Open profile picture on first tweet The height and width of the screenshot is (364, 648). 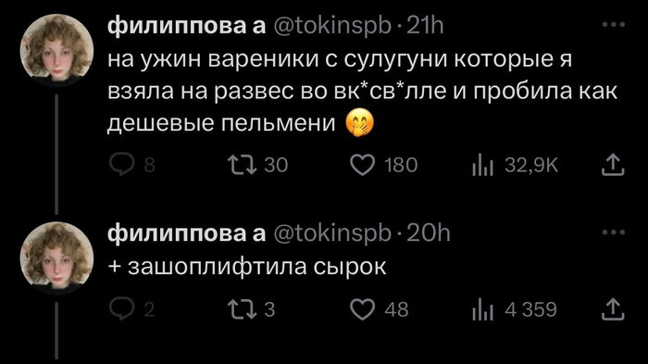coord(56,50)
